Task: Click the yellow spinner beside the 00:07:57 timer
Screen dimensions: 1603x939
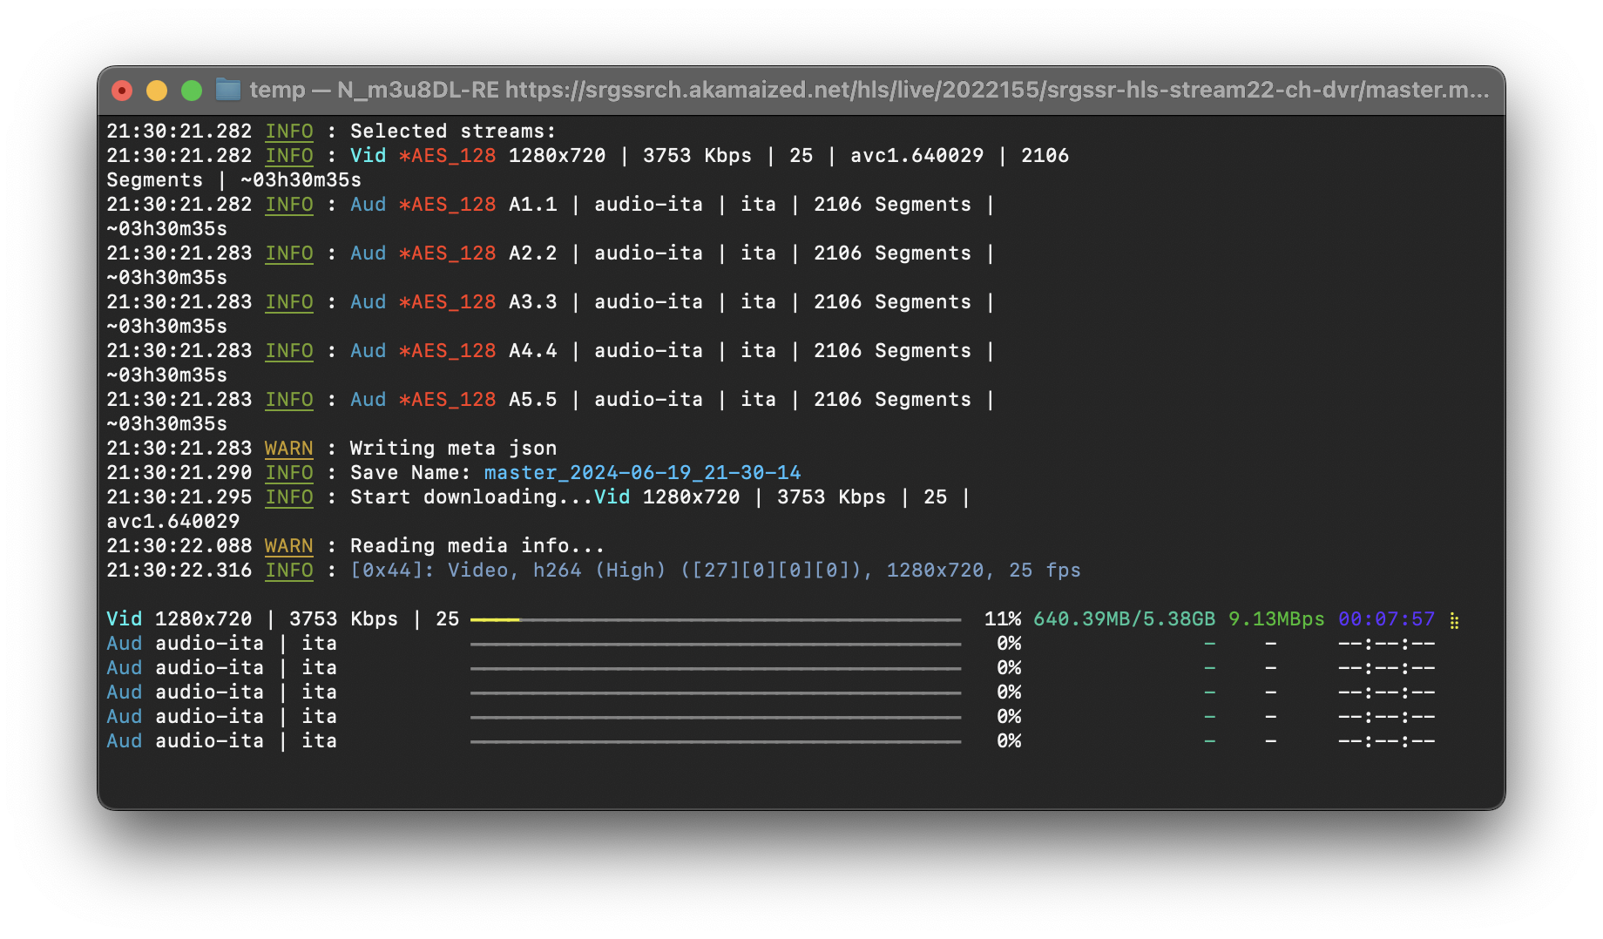Action: (1454, 620)
